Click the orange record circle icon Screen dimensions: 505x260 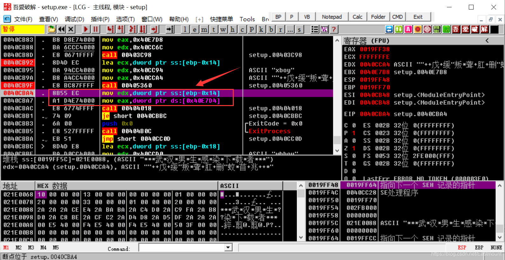pyautogui.click(x=418, y=30)
